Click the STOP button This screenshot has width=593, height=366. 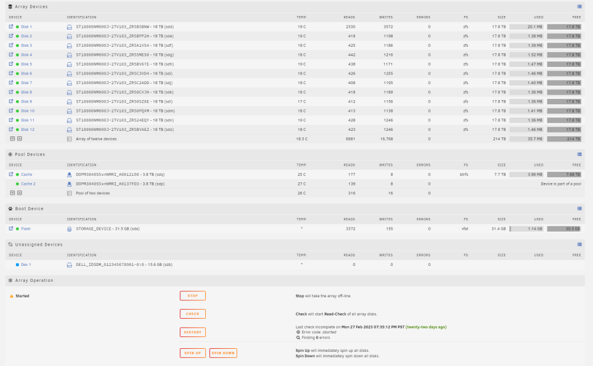[x=193, y=296]
